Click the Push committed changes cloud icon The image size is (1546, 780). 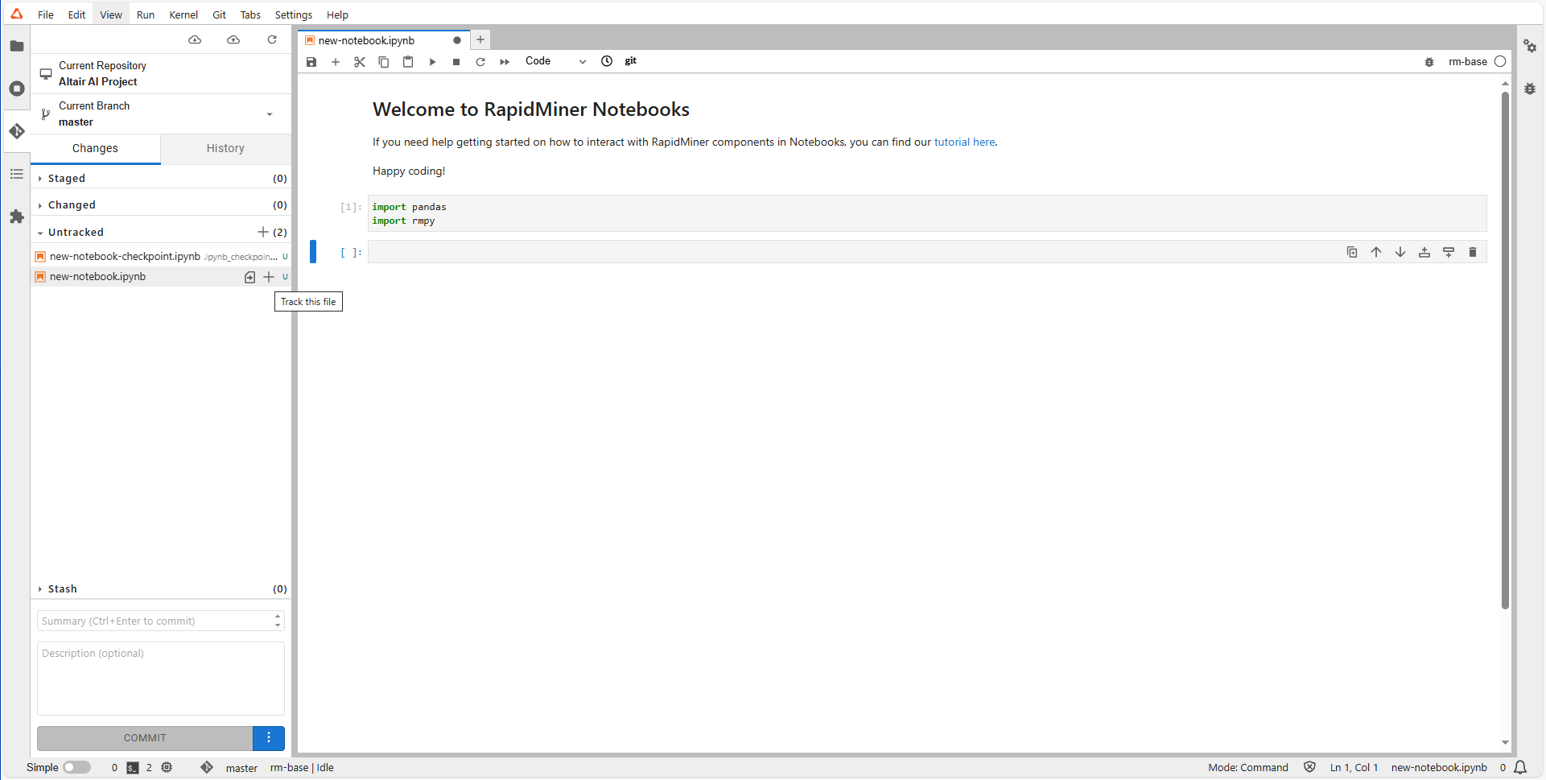233,39
